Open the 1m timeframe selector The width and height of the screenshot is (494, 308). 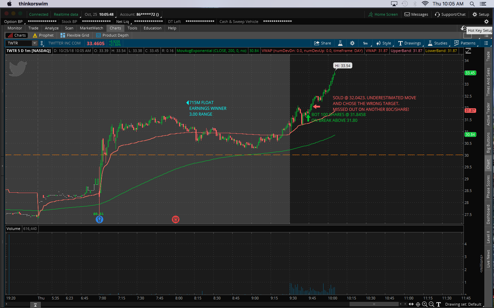366,43
